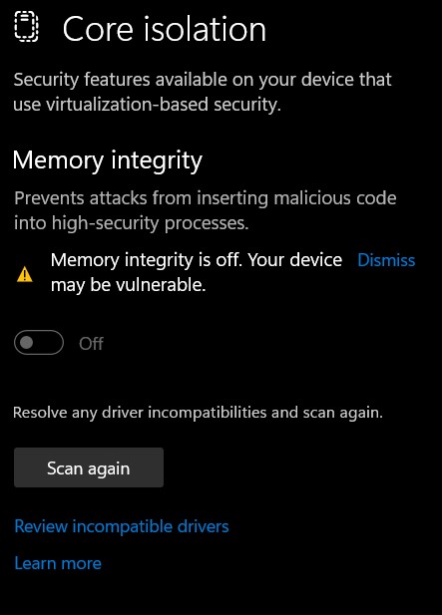Click the Core isolation page title

click(x=165, y=29)
